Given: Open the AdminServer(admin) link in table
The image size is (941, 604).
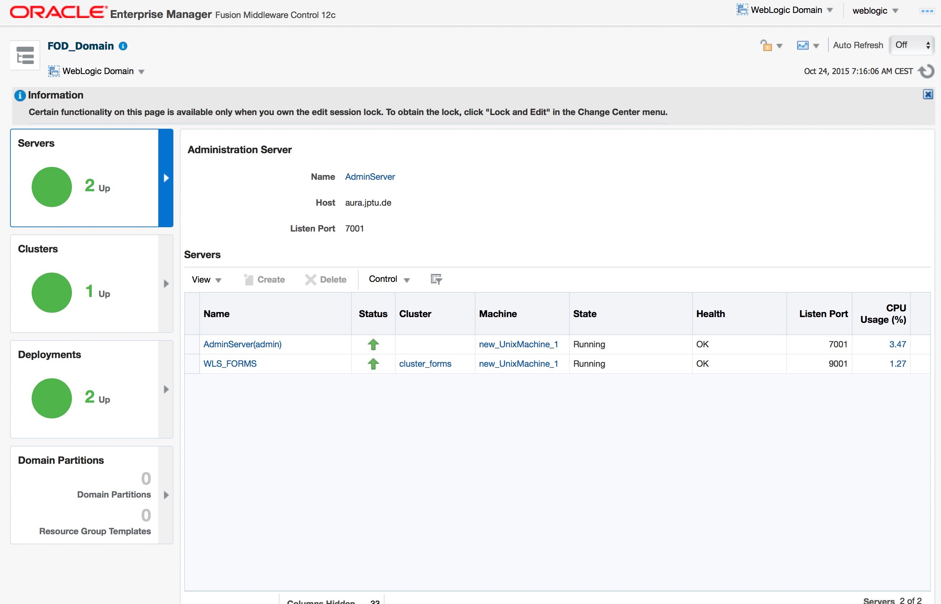Looking at the screenshot, I should (242, 344).
